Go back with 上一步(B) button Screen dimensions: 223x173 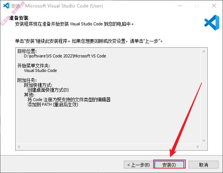[138, 165]
